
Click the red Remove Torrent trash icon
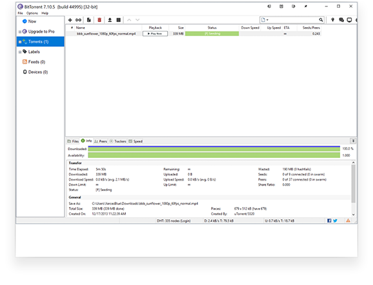99,20
